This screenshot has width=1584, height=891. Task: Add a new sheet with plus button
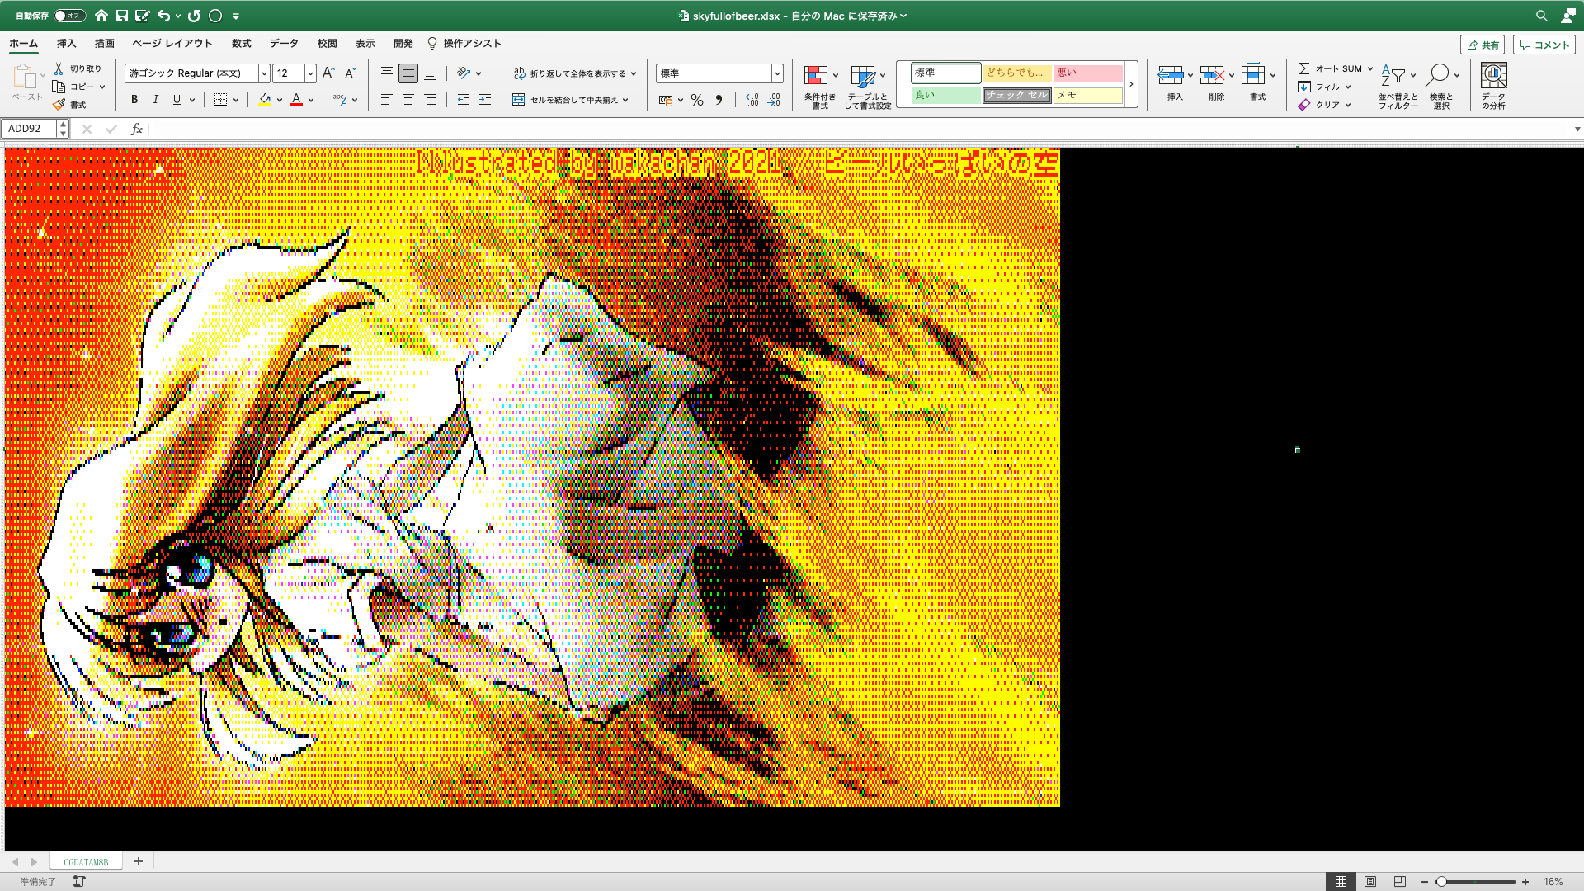[x=139, y=861]
